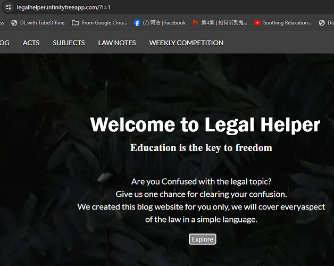Open the 第4集 bookmark label
The width and height of the screenshot is (334, 266).
(224, 22)
